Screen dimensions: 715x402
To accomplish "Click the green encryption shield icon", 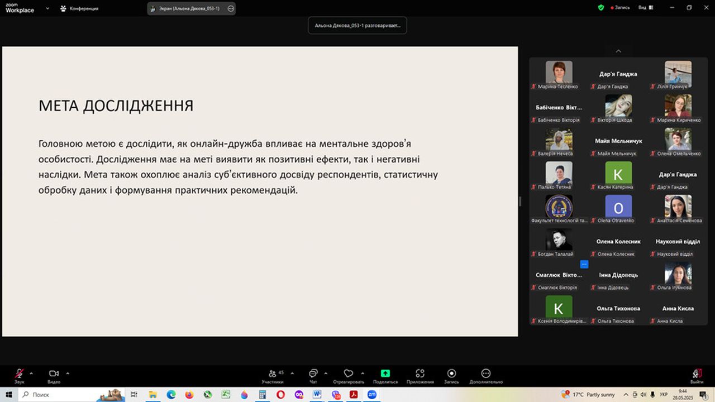I will click(601, 8).
